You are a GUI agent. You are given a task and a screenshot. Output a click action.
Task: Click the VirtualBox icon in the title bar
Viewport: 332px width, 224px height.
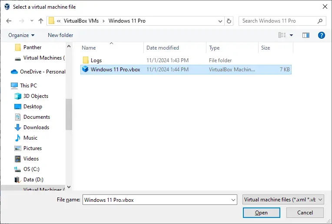7,7
